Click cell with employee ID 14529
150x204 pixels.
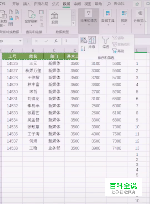[x=12, y=85]
